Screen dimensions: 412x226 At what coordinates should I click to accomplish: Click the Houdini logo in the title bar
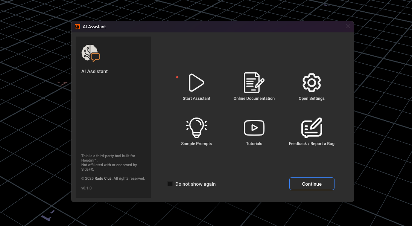[77, 27]
